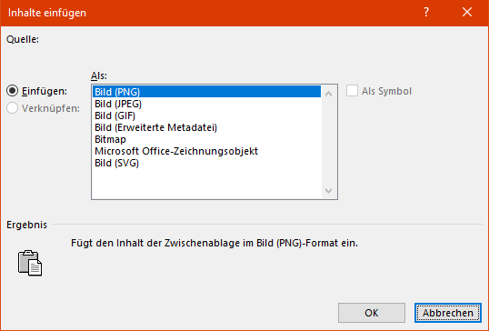Confirm with the OK button
Viewport: 489px width, 331px height.
[x=372, y=313]
